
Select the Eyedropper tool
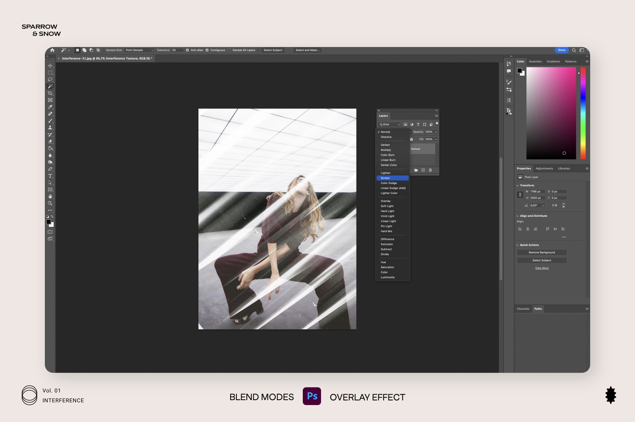[x=50, y=107]
